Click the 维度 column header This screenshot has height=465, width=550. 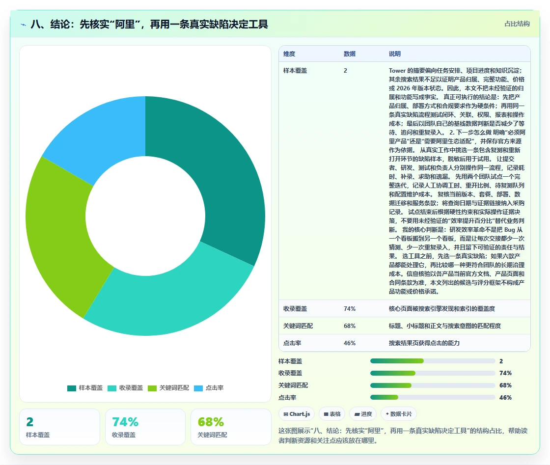click(289, 54)
